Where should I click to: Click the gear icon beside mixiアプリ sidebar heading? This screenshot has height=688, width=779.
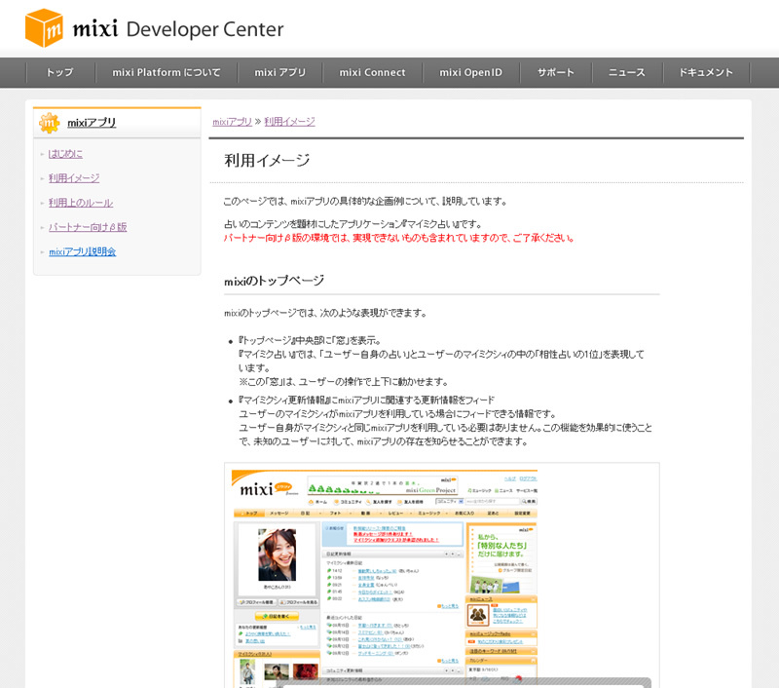pos(50,122)
